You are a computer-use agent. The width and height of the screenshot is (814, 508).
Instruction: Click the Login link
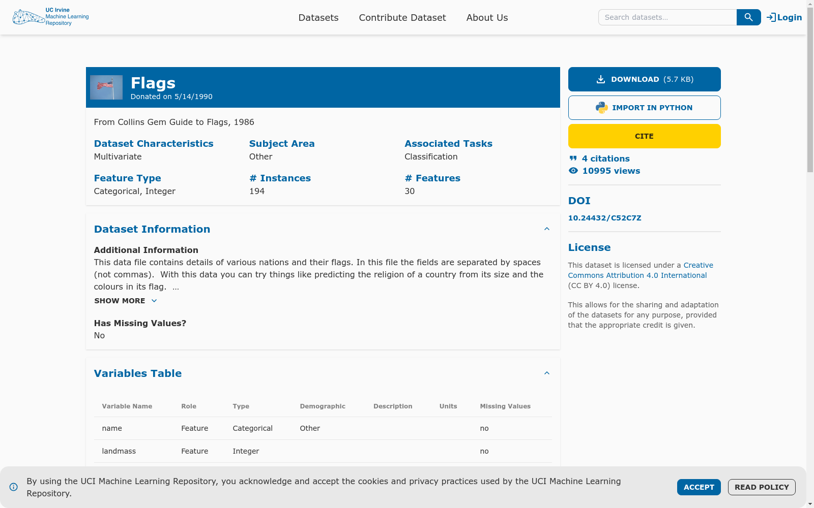[x=784, y=17]
